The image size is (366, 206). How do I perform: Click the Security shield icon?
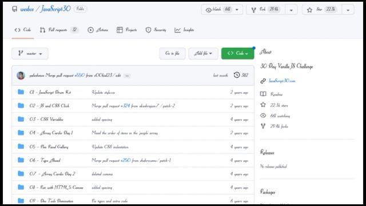tap(148, 30)
